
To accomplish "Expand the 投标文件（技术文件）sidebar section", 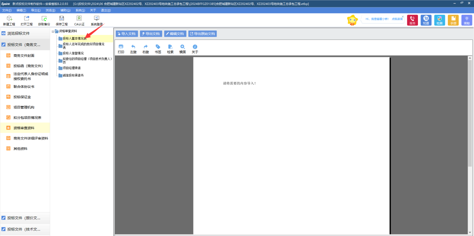I will coord(25,229).
